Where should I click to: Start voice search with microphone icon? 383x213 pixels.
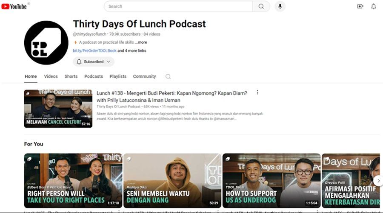[280, 6]
